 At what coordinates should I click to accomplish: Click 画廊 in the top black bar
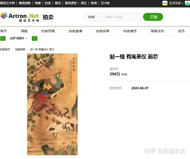[38, 3]
